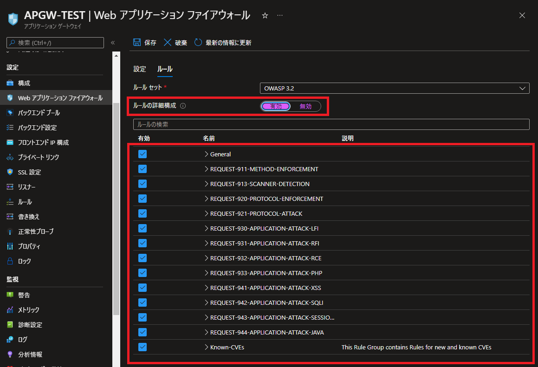
Task: Click the info icon beside ルールの詳細構成
Action: pos(183,106)
